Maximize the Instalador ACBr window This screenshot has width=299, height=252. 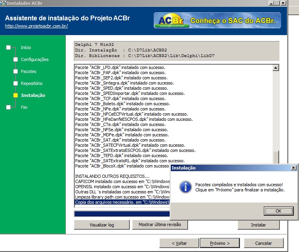(x=277, y=3)
